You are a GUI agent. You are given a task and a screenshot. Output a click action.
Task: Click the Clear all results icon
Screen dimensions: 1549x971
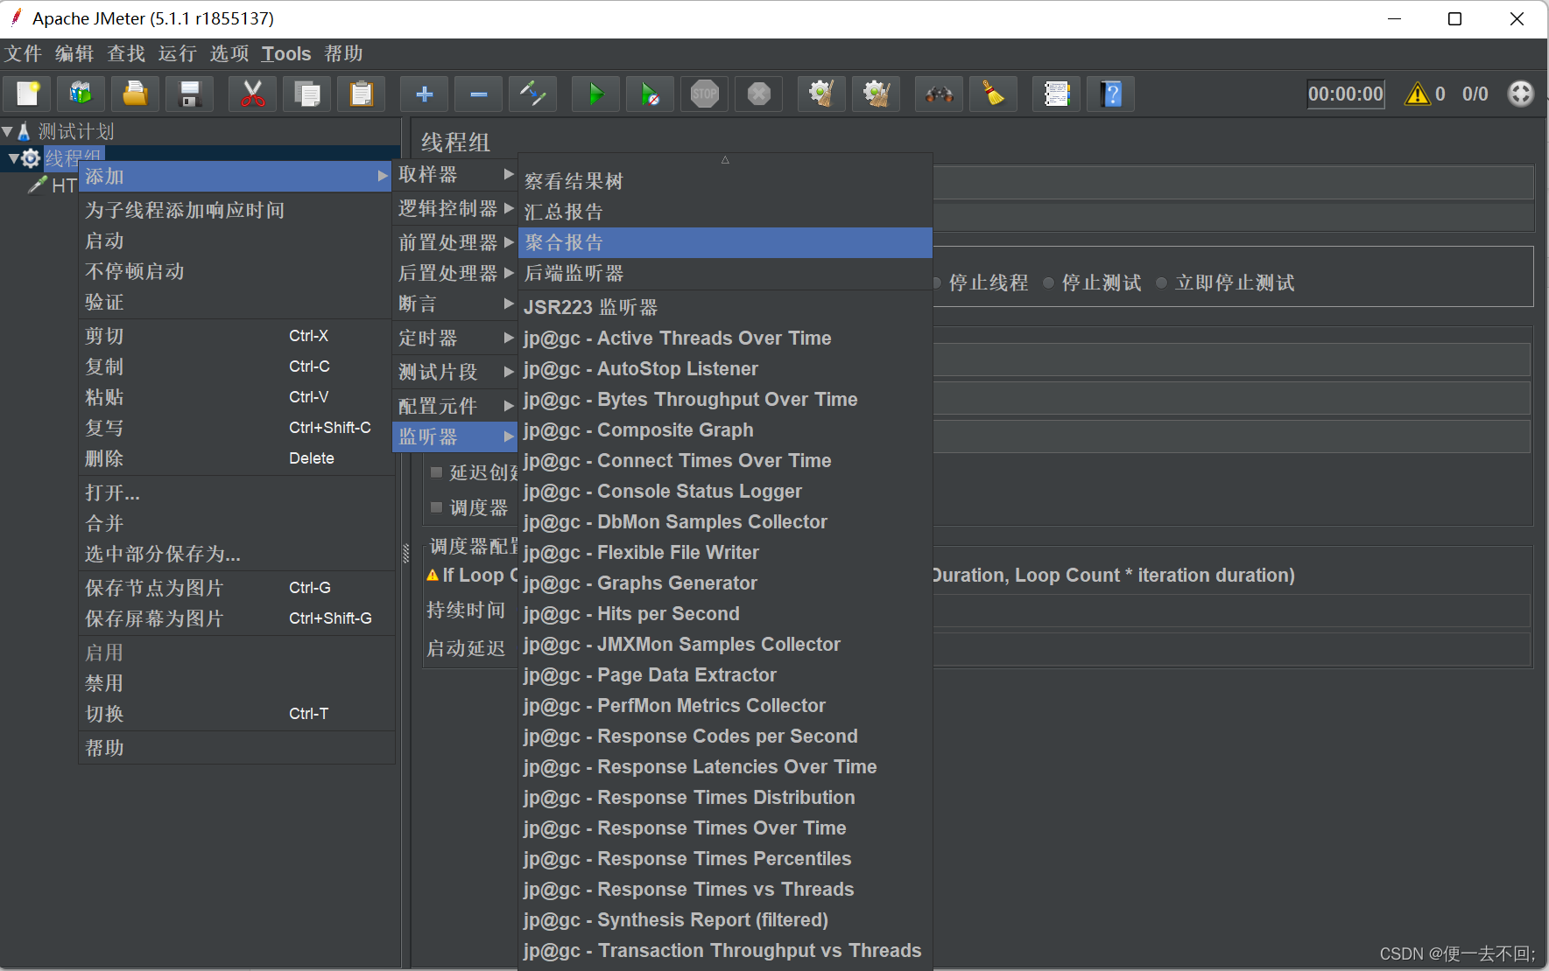[876, 94]
